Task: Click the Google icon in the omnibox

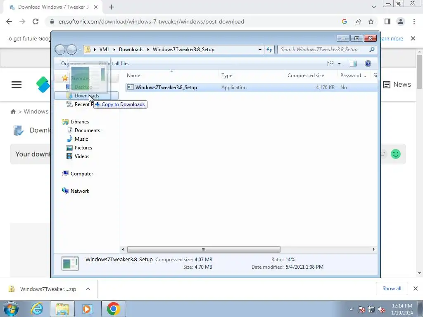Action: pos(344,21)
